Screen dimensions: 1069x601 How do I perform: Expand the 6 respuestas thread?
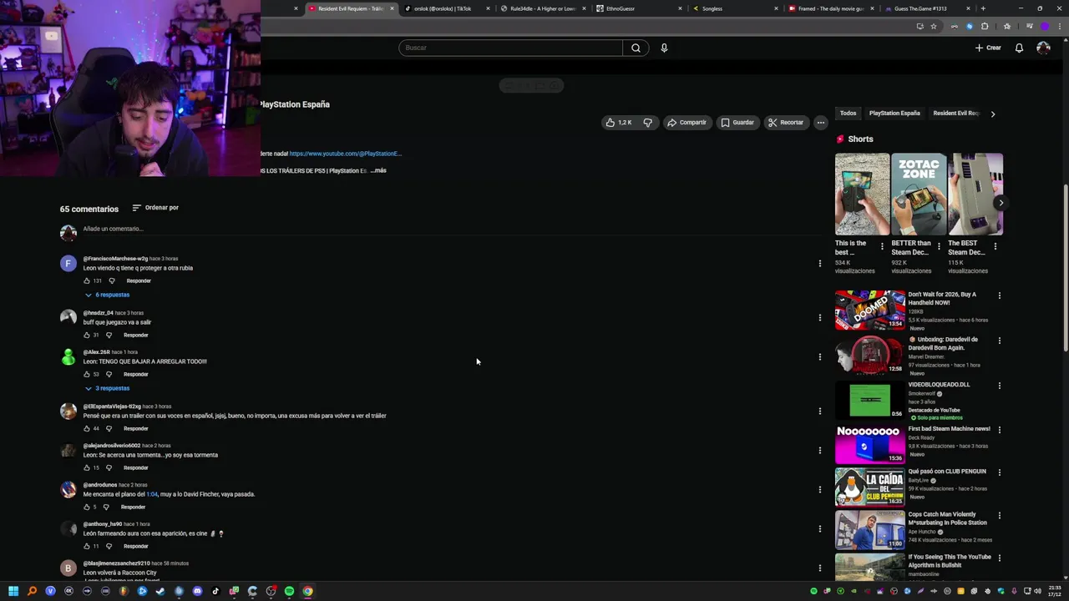coord(107,295)
